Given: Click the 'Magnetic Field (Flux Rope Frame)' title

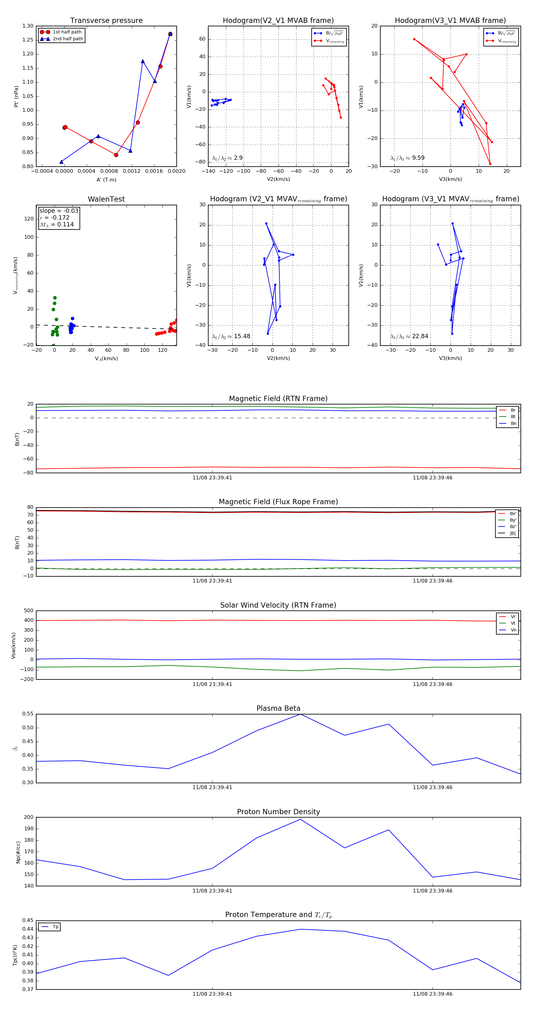Looking at the screenshot, I should coord(278,502).
